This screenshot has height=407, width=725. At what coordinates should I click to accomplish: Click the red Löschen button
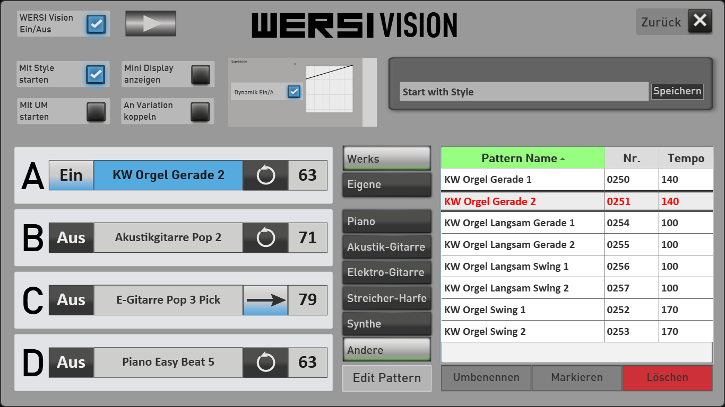point(667,378)
